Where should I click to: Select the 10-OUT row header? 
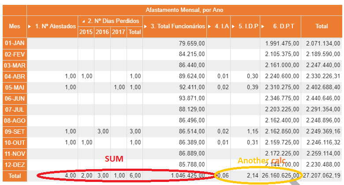(x=15, y=143)
